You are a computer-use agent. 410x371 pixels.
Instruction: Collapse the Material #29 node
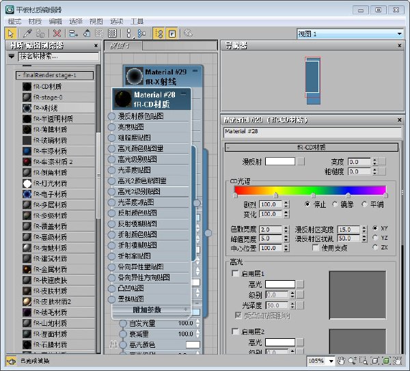pyautogui.click(x=195, y=70)
